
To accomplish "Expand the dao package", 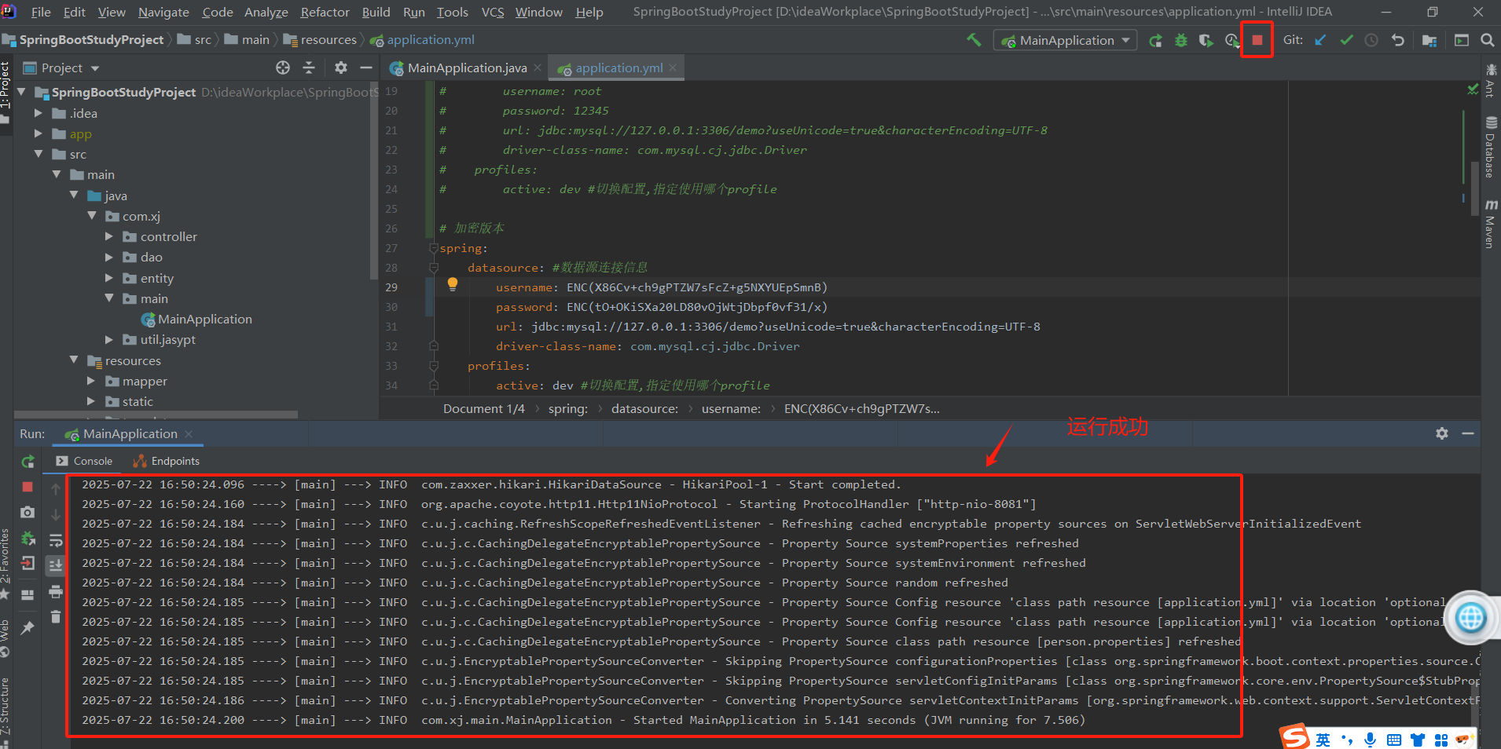I will [x=109, y=257].
